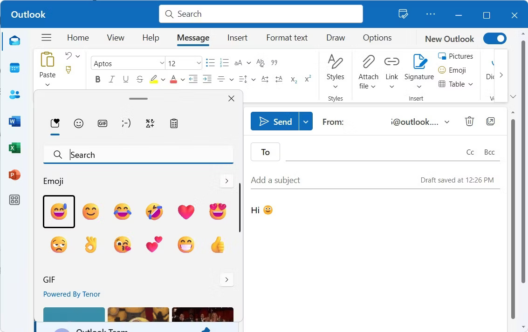Image resolution: width=528 pixels, height=332 pixels.
Task: Switch to the Insert ribbon tab
Action: click(237, 38)
